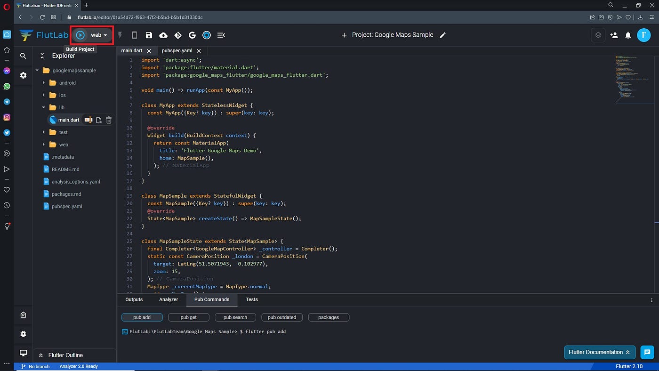Rename main.dart using the rename icon

pos(88,120)
